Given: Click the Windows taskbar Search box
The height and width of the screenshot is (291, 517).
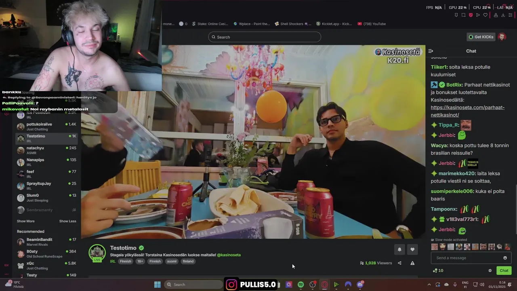Looking at the screenshot, I should pos(193,285).
